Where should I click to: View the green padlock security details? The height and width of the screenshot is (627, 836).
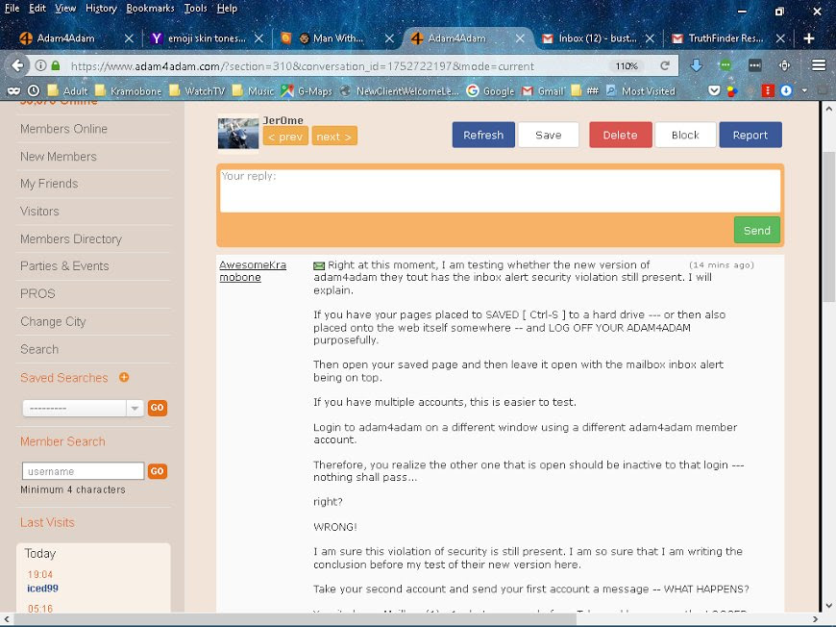(x=56, y=65)
